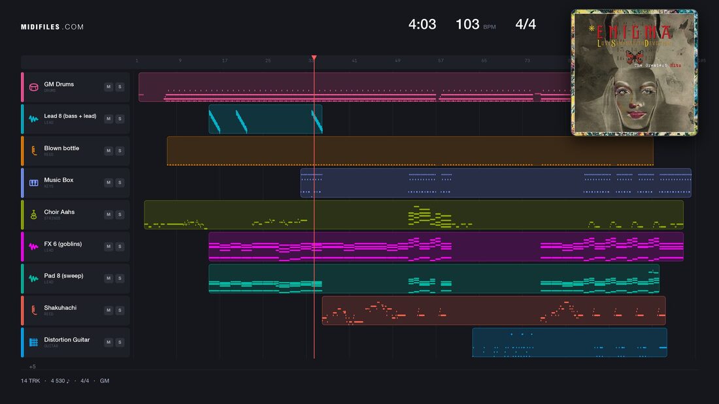
Task: Solo the Pad 8 (sweep) track
Action: pyautogui.click(x=120, y=278)
